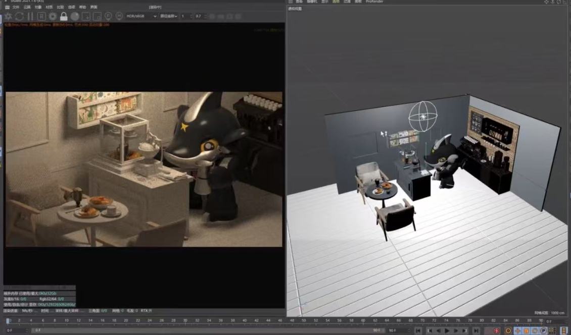Open the 帮助 (Help) menu in Live Viewer

(83, 7)
